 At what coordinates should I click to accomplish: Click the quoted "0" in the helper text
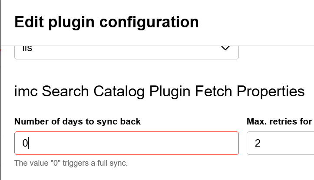pos(51,164)
